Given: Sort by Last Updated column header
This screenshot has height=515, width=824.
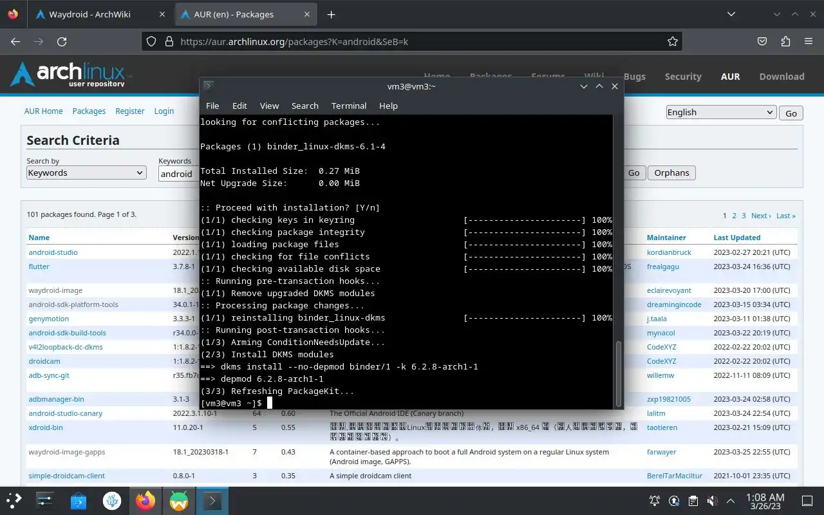Looking at the screenshot, I should (737, 238).
